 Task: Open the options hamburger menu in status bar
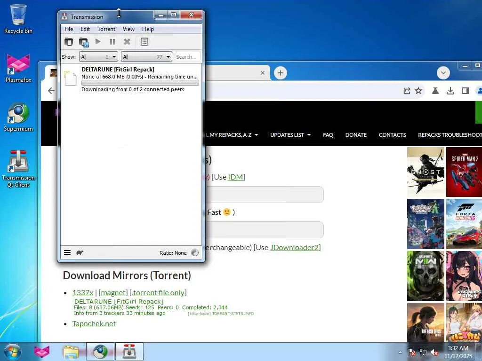click(67, 252)
